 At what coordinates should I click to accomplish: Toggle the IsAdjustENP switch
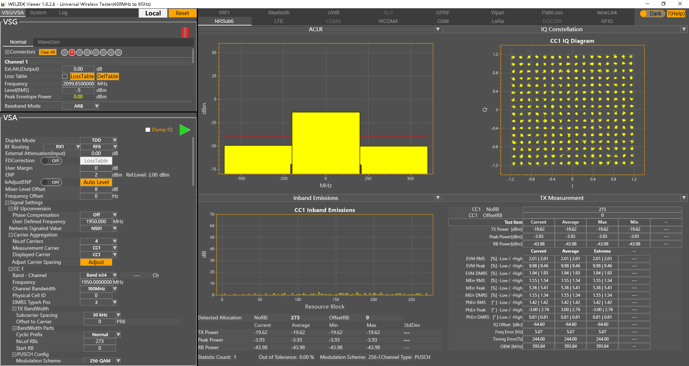click(x=51, y=182)
